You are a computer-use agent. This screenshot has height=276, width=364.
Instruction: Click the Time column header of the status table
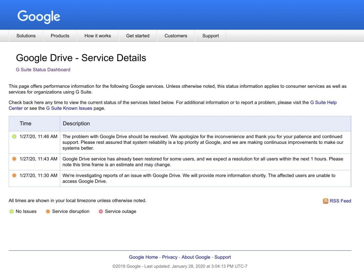point(25,123)
